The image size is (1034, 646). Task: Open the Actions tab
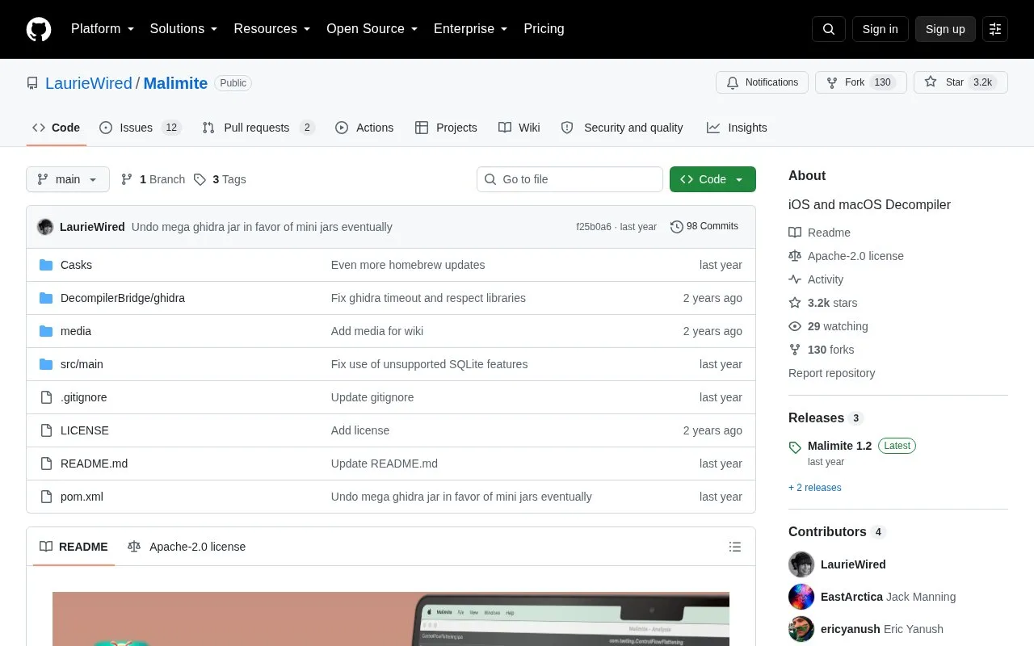click(364, 128)
